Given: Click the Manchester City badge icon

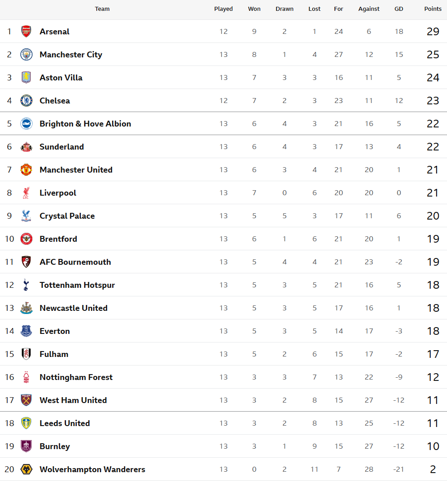Looking at the screenshot, I should (x=26, y=55).
